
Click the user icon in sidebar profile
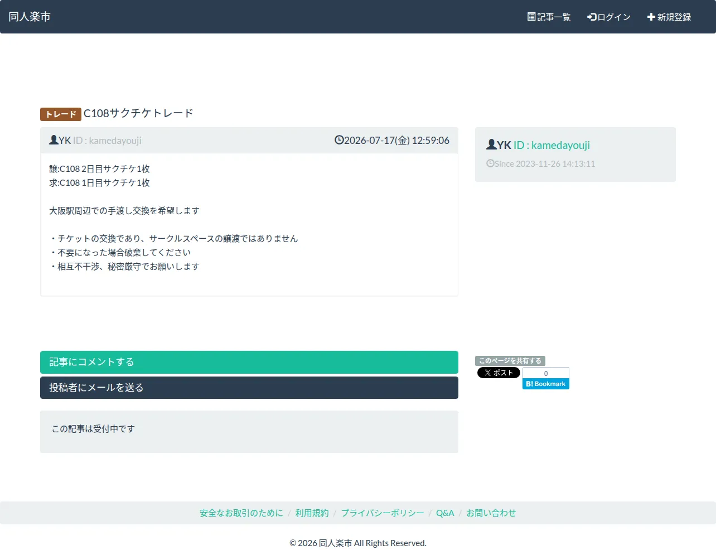(491, 144)
